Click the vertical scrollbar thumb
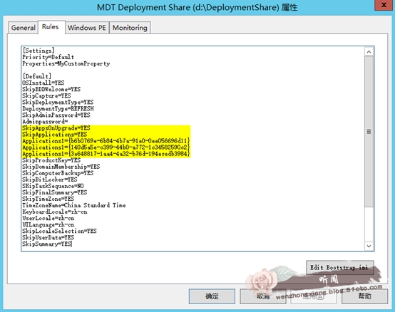This screenshot has height=312, width=395. [369, 131]
